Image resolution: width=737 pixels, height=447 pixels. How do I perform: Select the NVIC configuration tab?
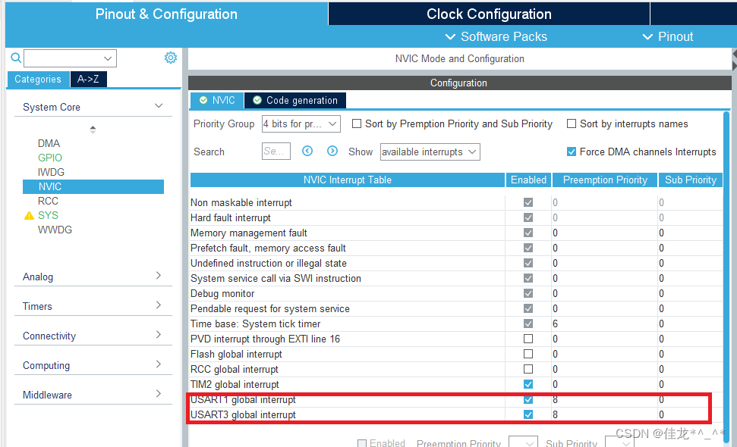pos(217,100)
